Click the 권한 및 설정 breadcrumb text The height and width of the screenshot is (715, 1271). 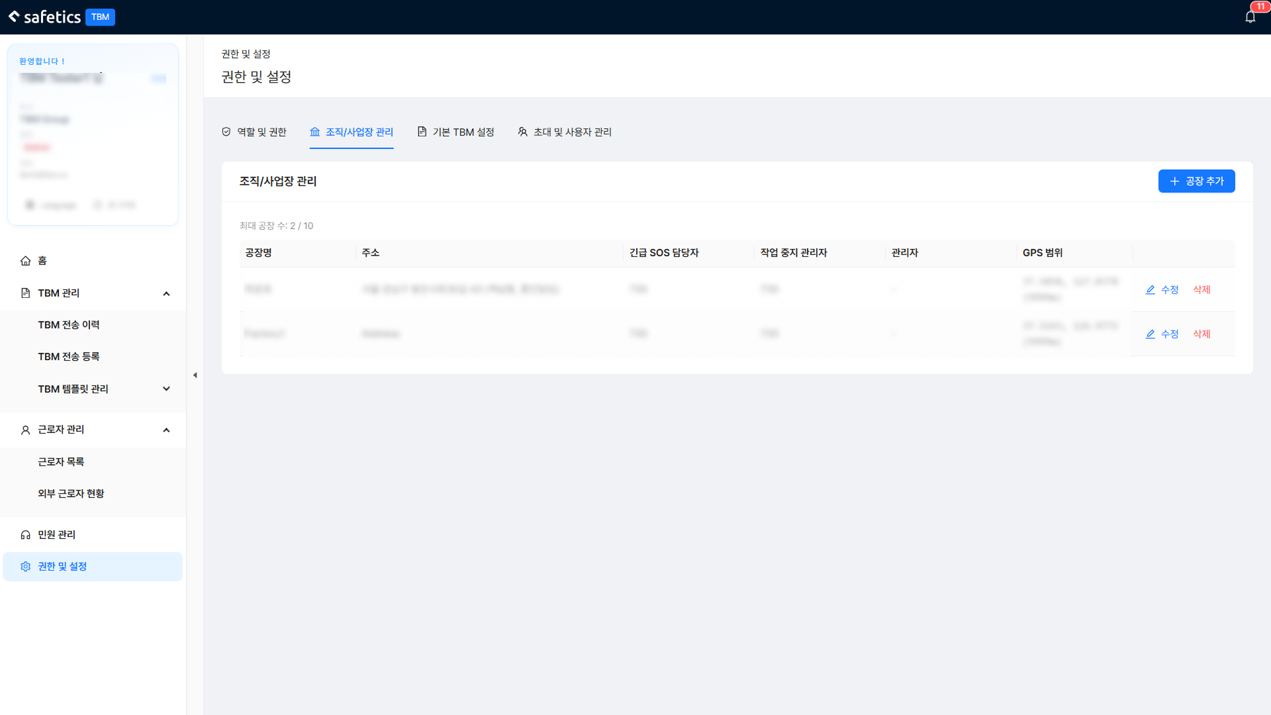[246, 54]
